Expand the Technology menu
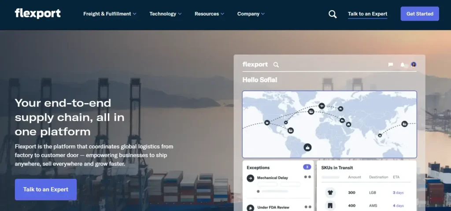Image resolution: width=451 pixels, height=211 pixels. click(x=166, y=14)
